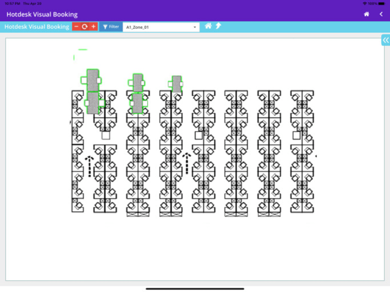Open the A1_Zone_01 zone dropdown
Screen dimensions: 390x292
161,27
